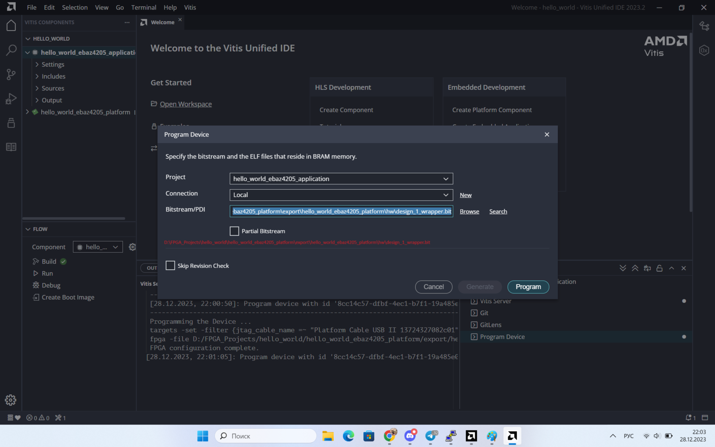Open the Source Control view icon

[11, 74]
